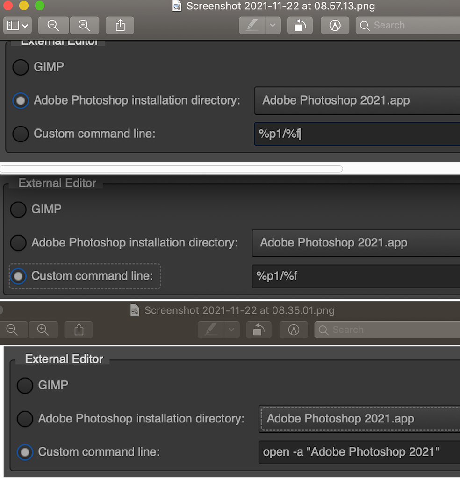This screenshot has height=478, width=460.
Task: Expand highlight options chevron in 08.35.01 toolbar
Action: coord(231,330)
